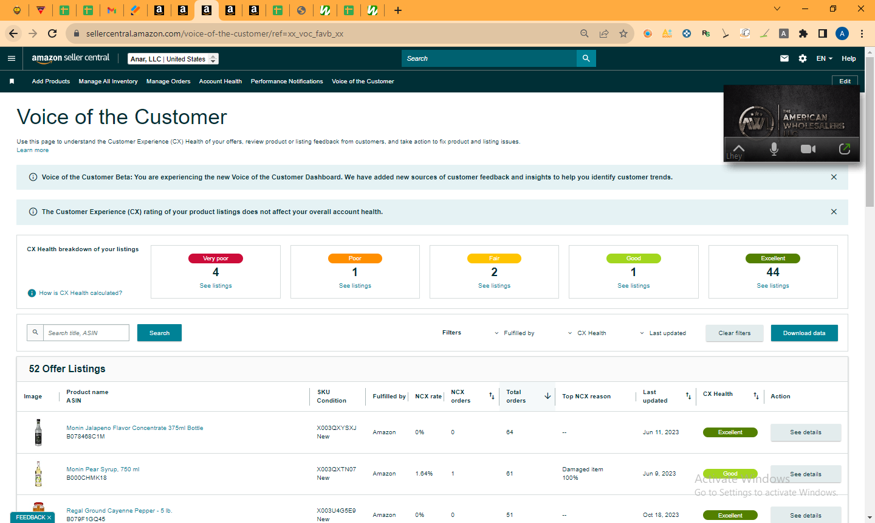Mute microphone in the meeting overlay

coord(774,149)
